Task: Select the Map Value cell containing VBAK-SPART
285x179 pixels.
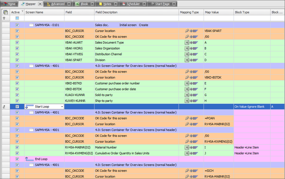Action: [x=218, y=31]
